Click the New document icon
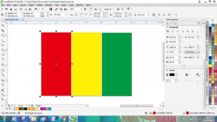The image size is (217, 122). (2, 9)
